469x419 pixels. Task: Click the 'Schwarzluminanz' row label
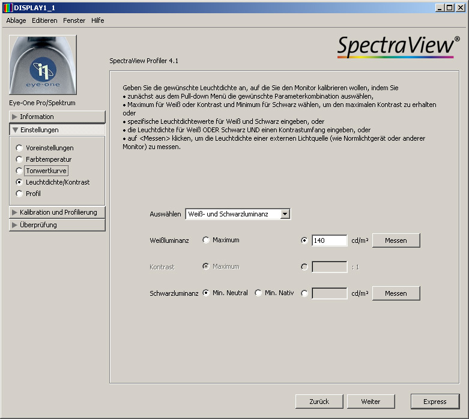click(x=174, y=293)
